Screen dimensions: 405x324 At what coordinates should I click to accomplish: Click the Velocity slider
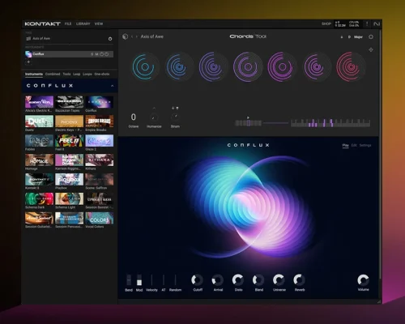[151, 280]
